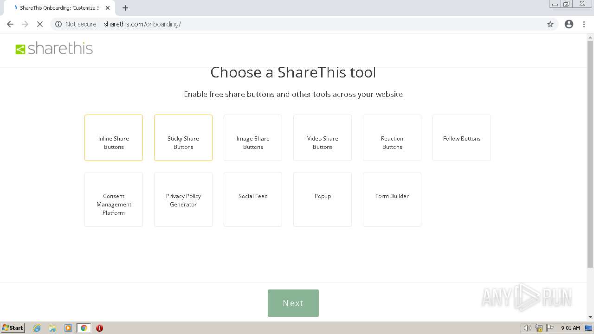Click the browser forward arrow
The image size is (594, 334).
(x=25, y=24)
